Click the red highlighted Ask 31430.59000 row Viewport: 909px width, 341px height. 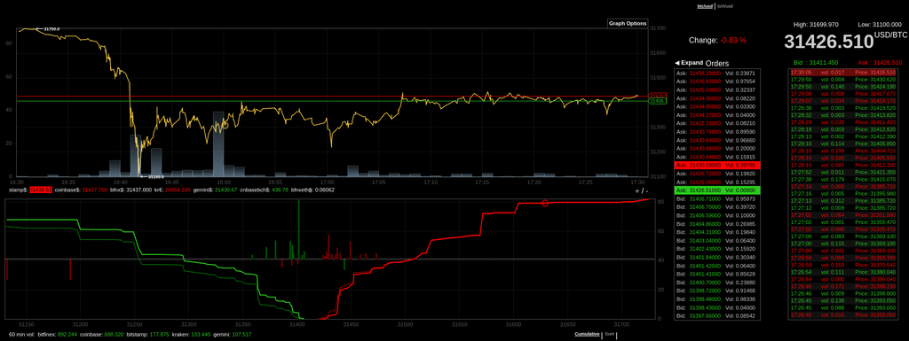(717, 165)
